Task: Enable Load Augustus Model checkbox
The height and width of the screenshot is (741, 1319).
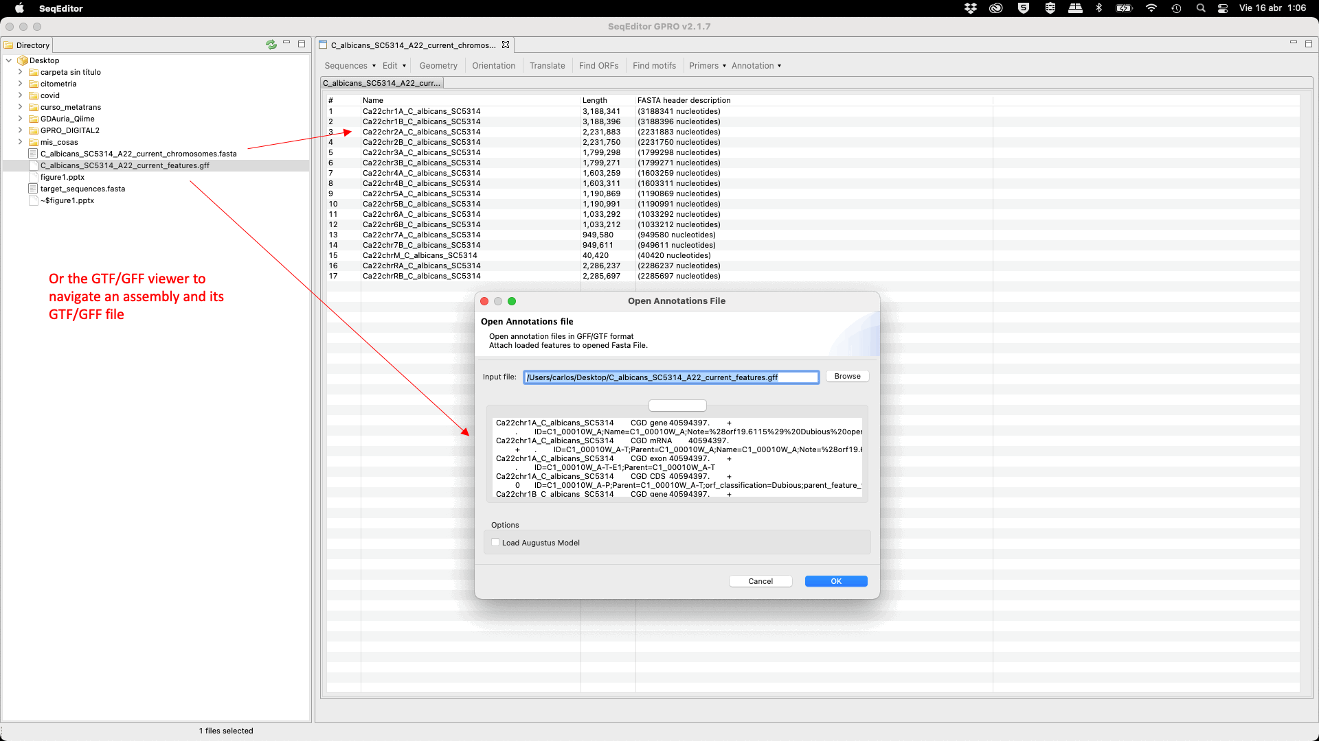Action: pyautogui.click(x=495, y=543)
